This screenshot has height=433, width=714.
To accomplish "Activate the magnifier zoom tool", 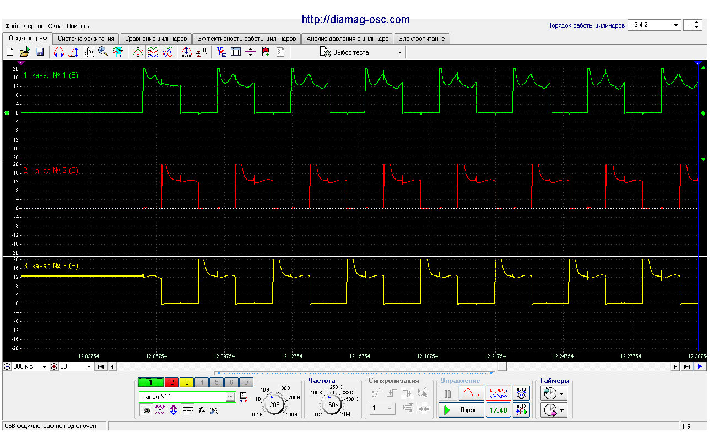I will point(103,52).
